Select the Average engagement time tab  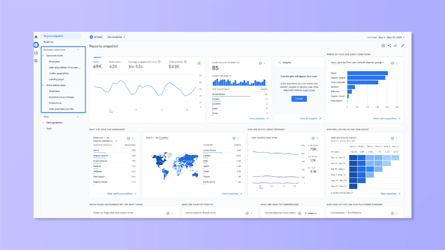coord(144,65)
